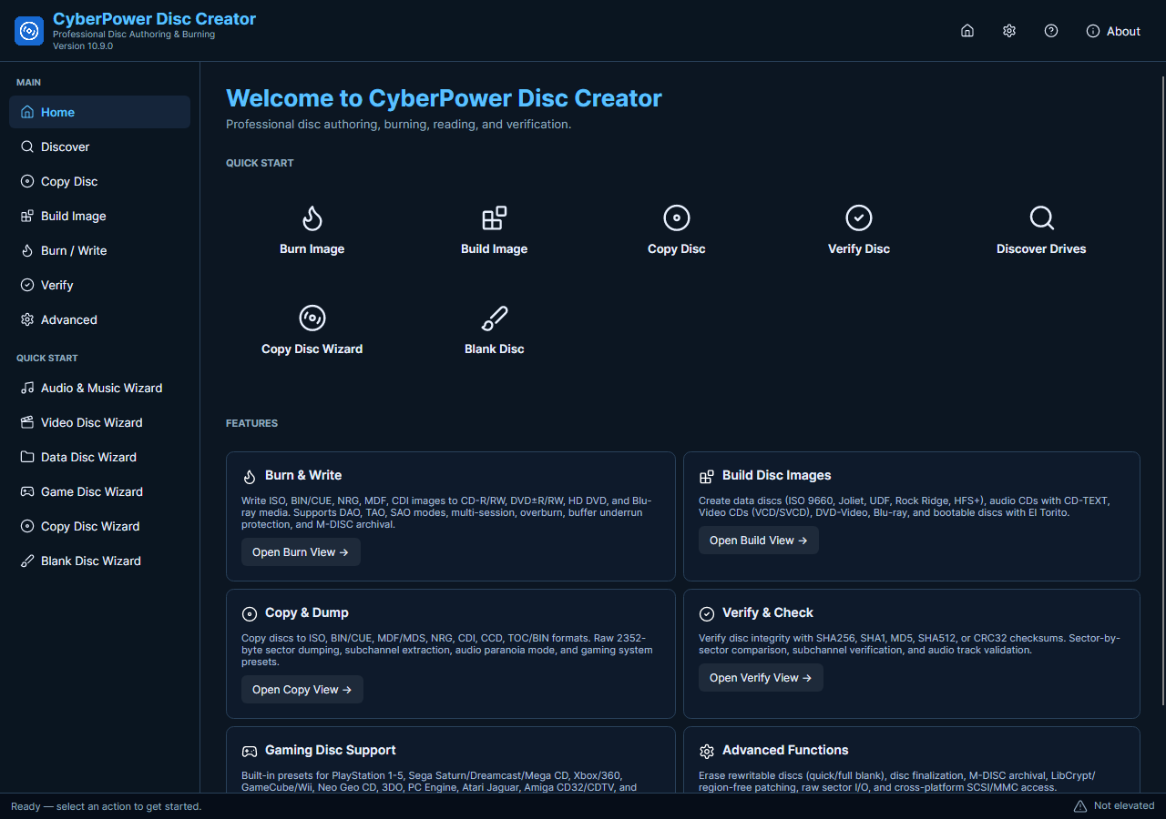The height and width of the screenshot is (819, 1166).
Task: Go to Copy Disc in the sidebar
Action: coord(100,181)
